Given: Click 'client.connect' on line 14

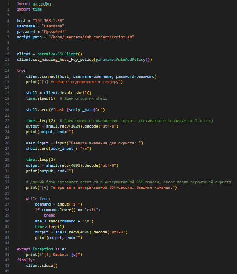Looking at the screenshot, I should 42,76.
